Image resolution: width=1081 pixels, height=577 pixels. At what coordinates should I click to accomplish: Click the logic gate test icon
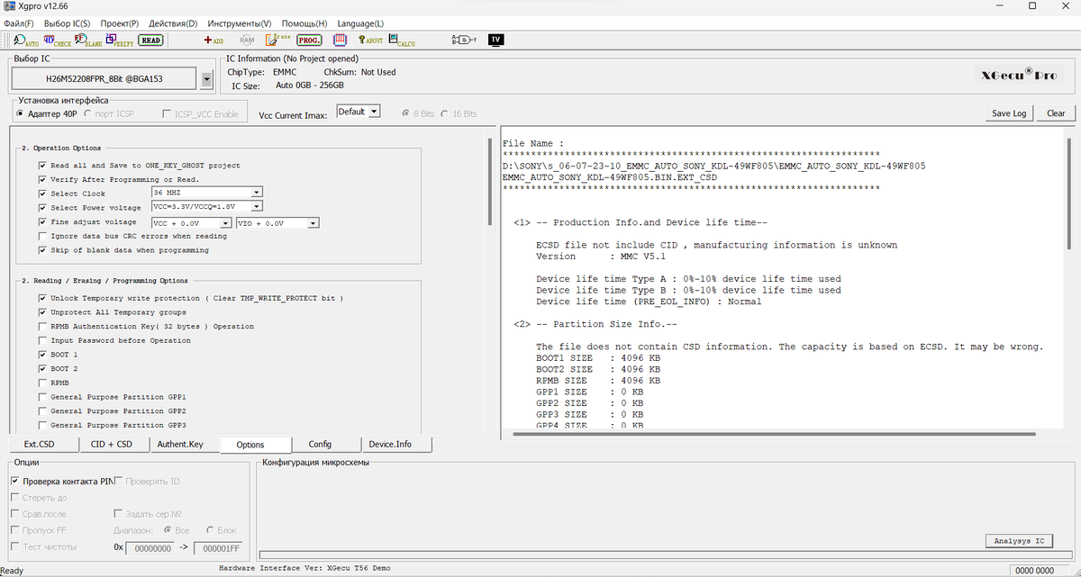click(464, 40)
